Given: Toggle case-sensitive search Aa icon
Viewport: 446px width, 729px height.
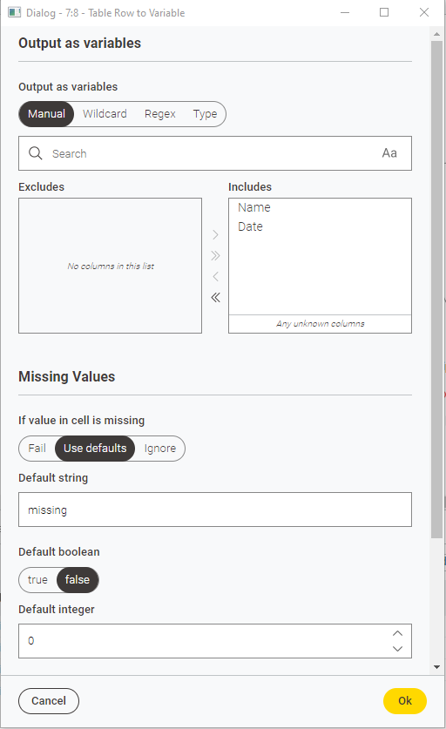Looking at the screenshot, I should (x=389, y=153).
